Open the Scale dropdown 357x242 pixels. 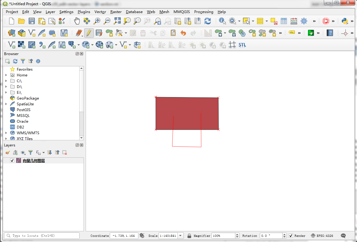(180, 236)
